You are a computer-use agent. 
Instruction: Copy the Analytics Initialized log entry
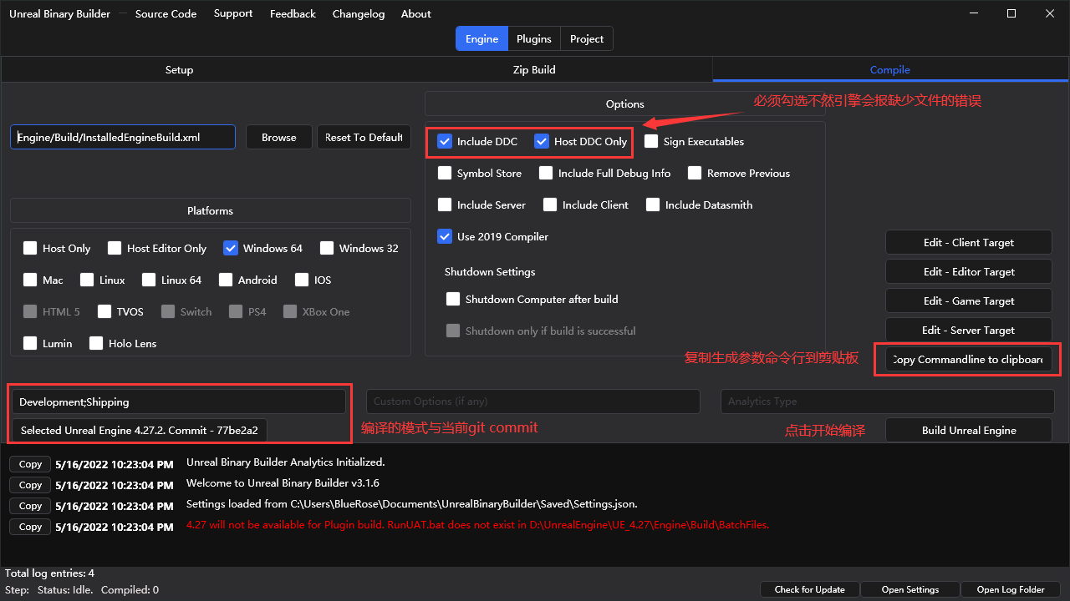click(30, 464)
